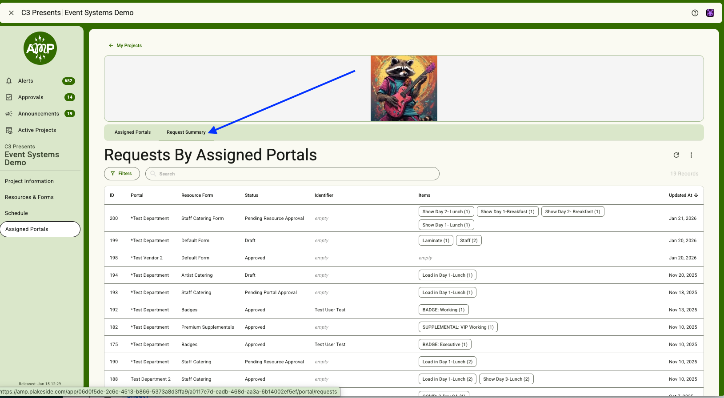Open the table more options menu
This screenshot has width=724, height=398.
(691, 155)
